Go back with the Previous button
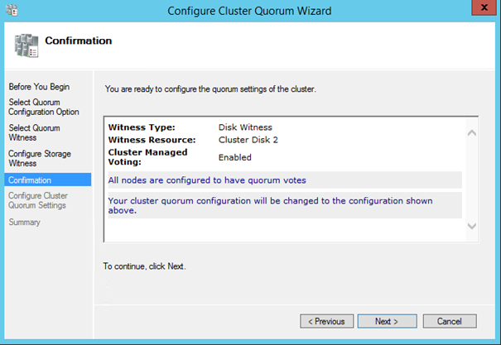 (x=326, y=321)
